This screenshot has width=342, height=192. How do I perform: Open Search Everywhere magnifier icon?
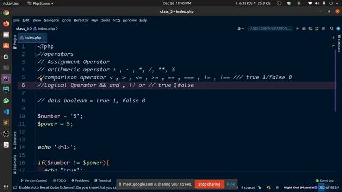(x=331, y=28)
